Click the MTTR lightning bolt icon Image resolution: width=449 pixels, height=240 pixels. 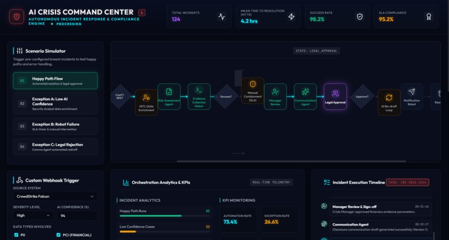(x=291, y=17)
